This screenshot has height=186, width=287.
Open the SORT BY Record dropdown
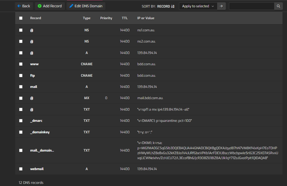[x=164, y=6]
